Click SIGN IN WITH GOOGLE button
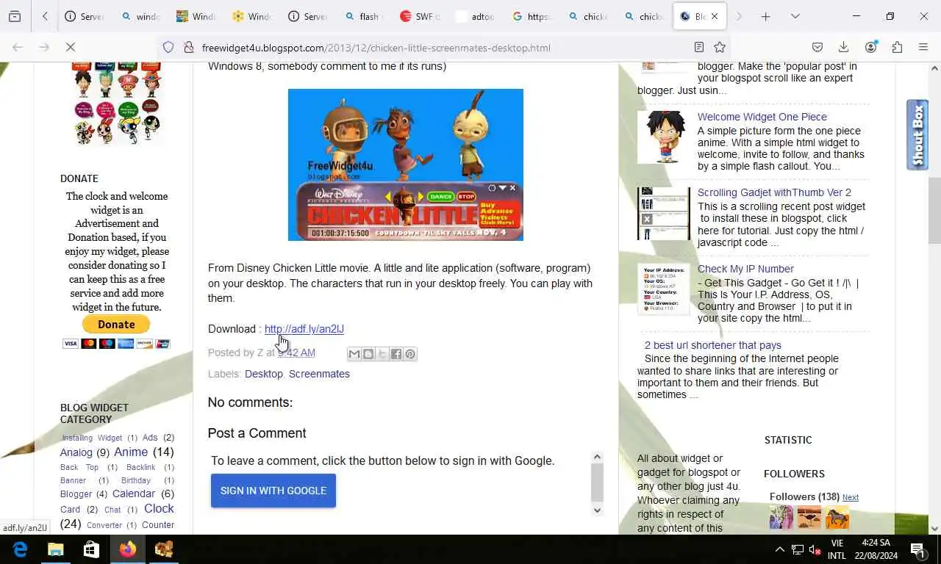Image resolution: width=941 pixels, height=564 pixels. click(273, 491)
